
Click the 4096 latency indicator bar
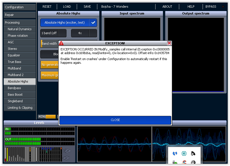47,116
